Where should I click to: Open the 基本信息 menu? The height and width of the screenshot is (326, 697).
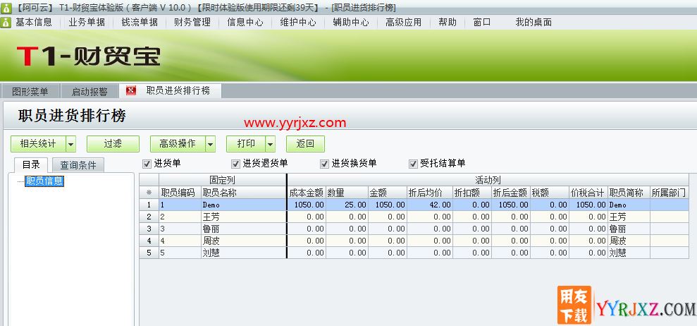(x=34, y=22)
